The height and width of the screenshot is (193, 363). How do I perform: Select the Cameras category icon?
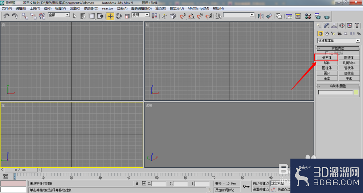point(339,34)
